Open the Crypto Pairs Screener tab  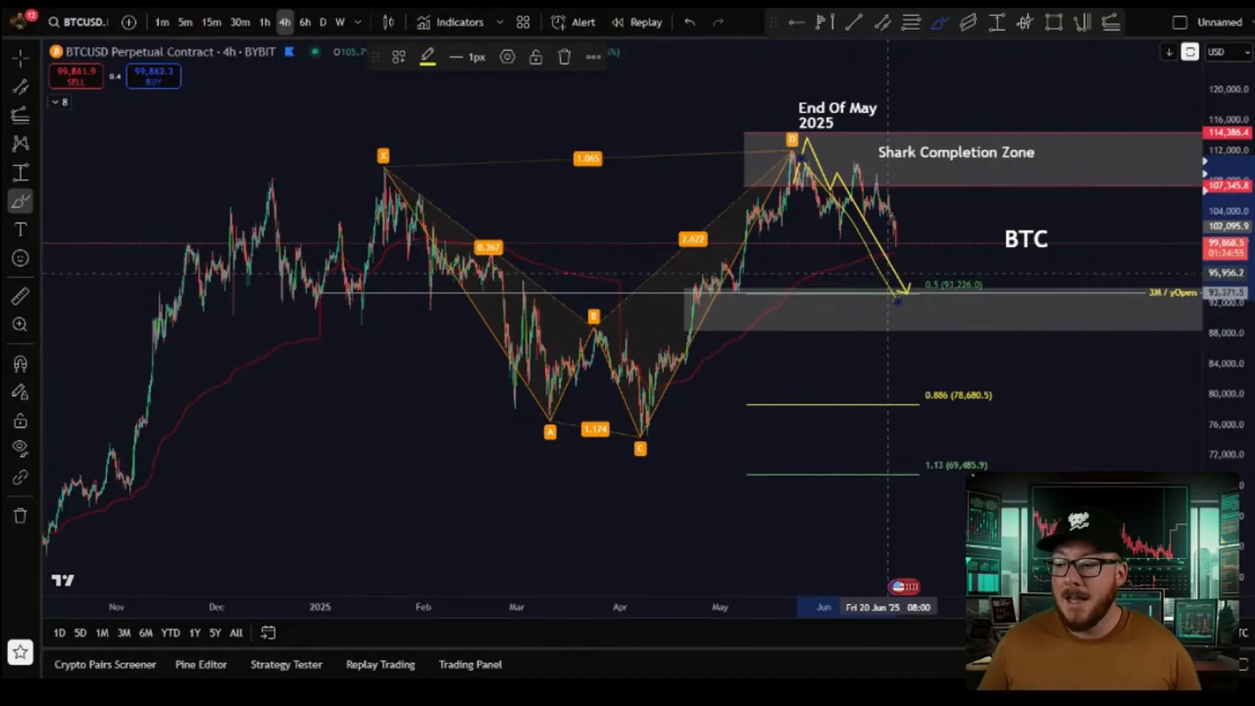point(105,664)
